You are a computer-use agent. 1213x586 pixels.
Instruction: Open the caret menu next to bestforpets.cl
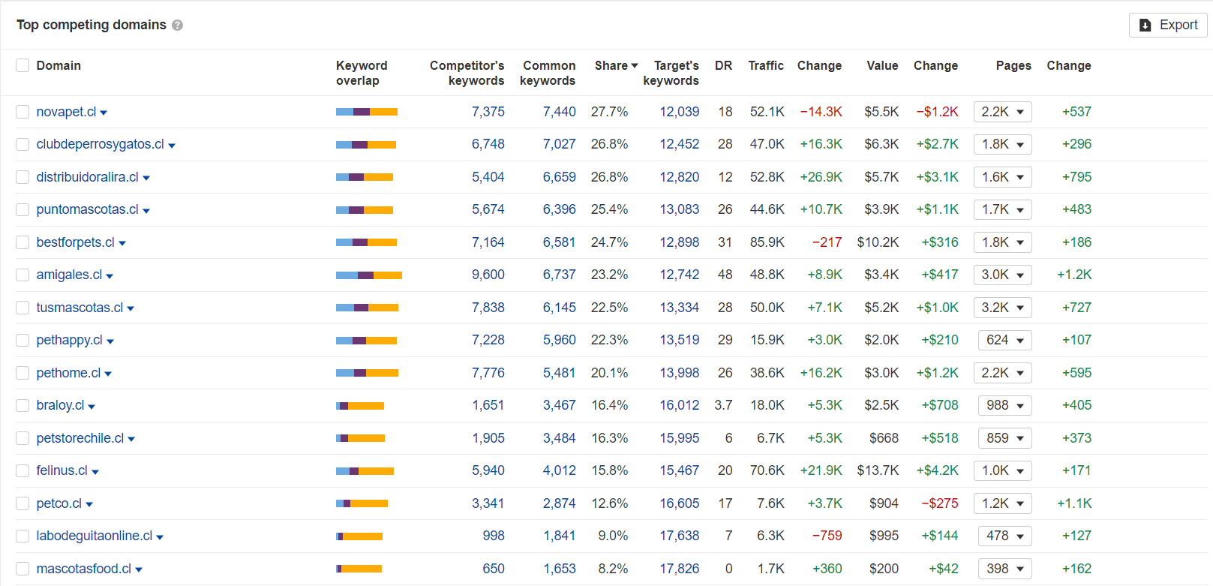122,244
